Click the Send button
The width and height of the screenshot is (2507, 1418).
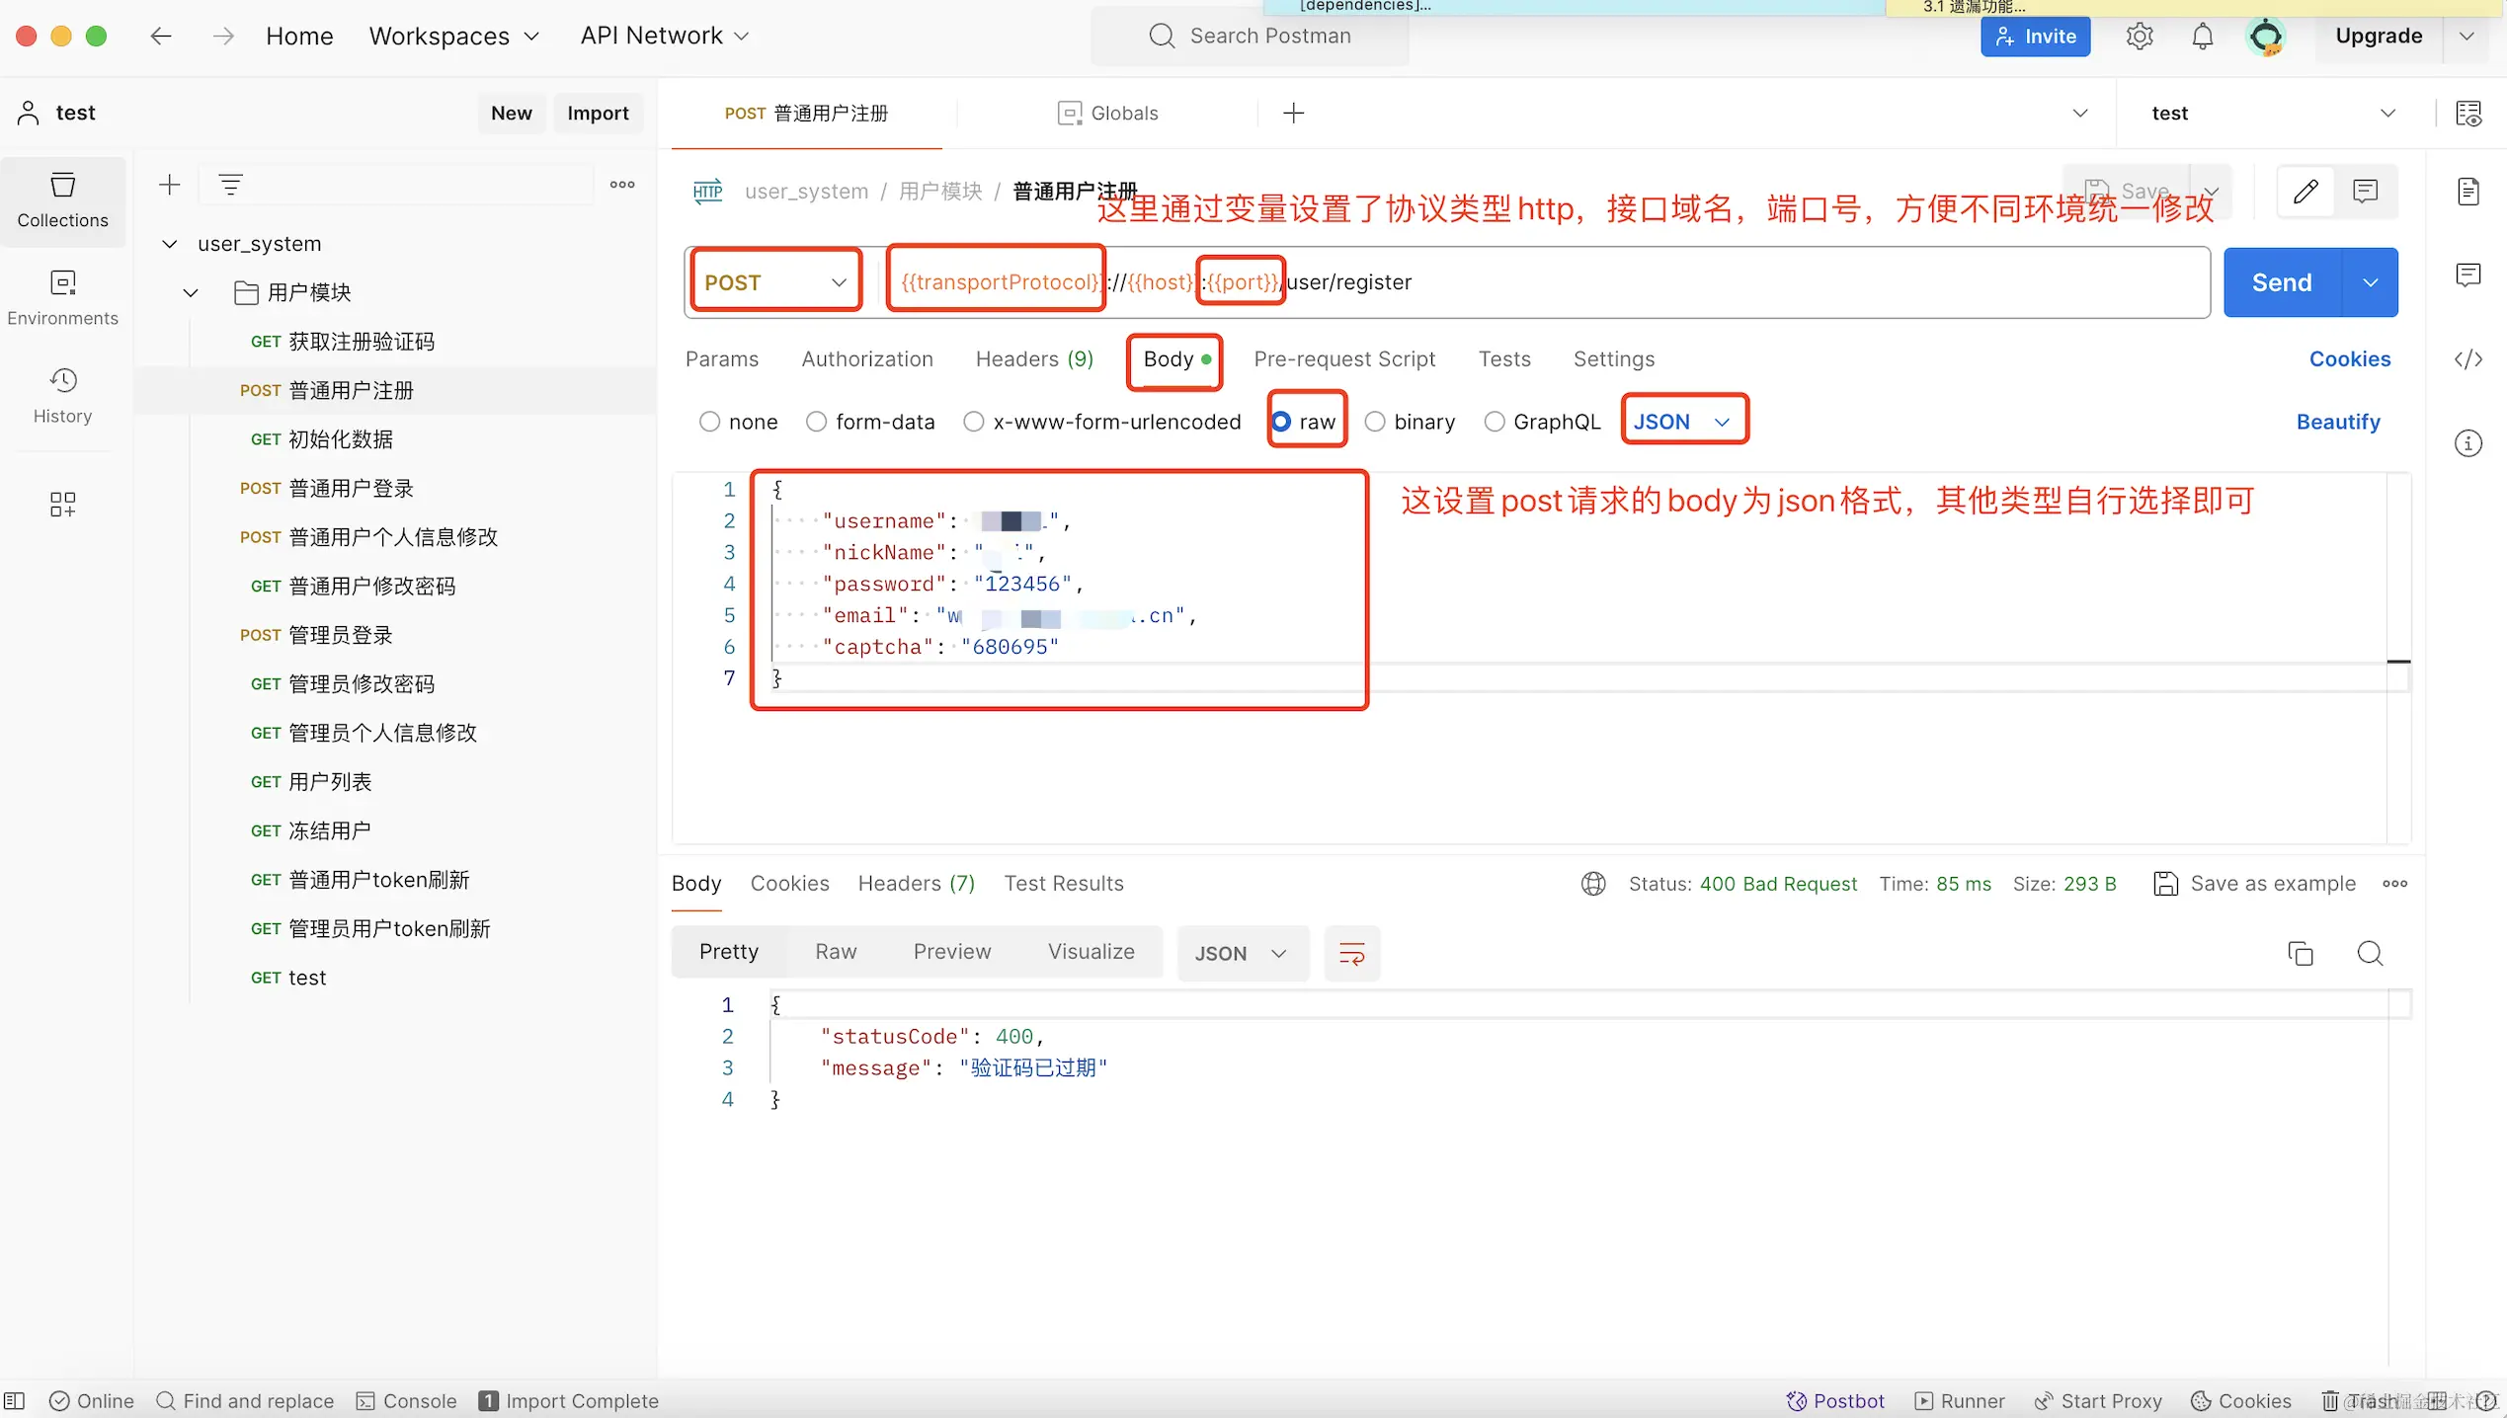click(x=2280, y=281)
